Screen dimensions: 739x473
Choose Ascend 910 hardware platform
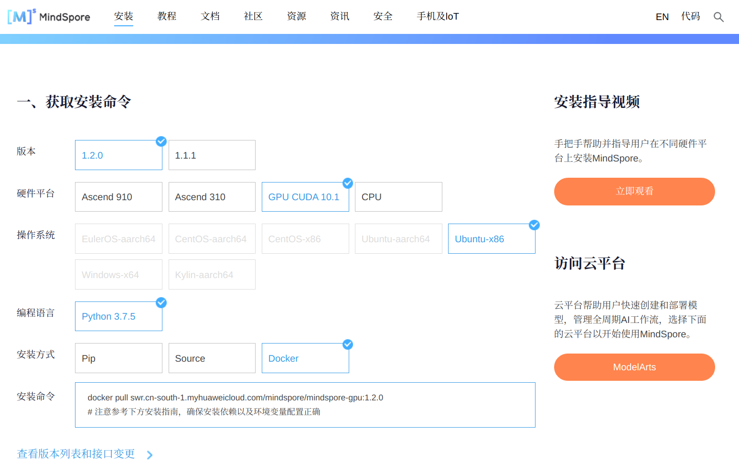click(118, 197)
